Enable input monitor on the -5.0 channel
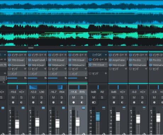This screenshot has width=163, height=135. coord(142,102)
